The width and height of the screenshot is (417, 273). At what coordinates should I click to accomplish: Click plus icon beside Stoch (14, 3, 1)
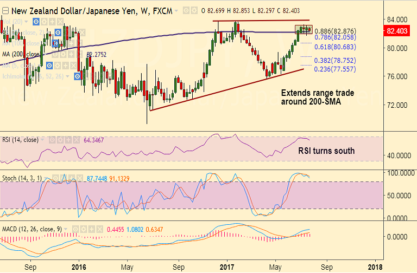pyautogui.click(x=72, y=178)
